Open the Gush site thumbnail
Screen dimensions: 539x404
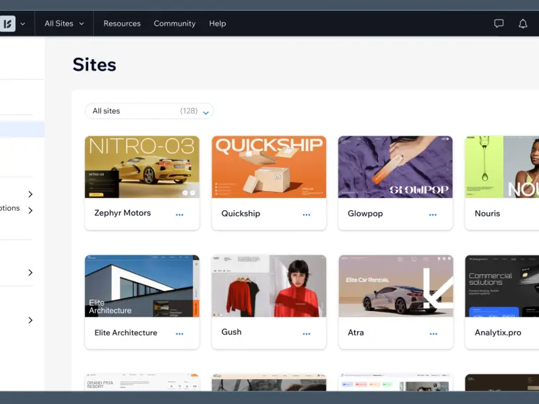[269, 285]
